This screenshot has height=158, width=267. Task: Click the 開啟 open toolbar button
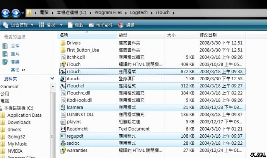(x=76, y=25)
